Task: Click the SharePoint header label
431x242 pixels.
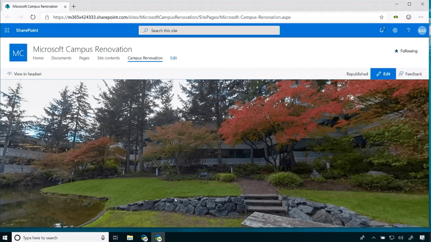Action: (x=27, y=30)
